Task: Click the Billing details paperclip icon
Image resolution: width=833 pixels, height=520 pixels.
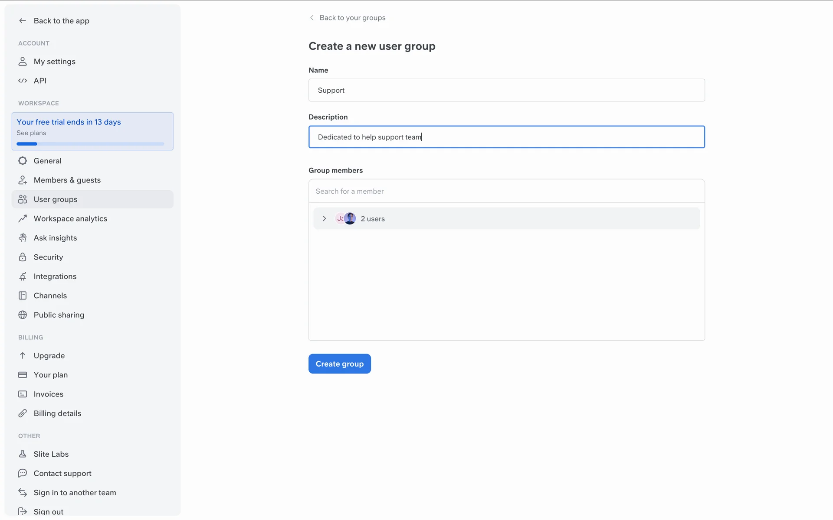Action: 23,413
